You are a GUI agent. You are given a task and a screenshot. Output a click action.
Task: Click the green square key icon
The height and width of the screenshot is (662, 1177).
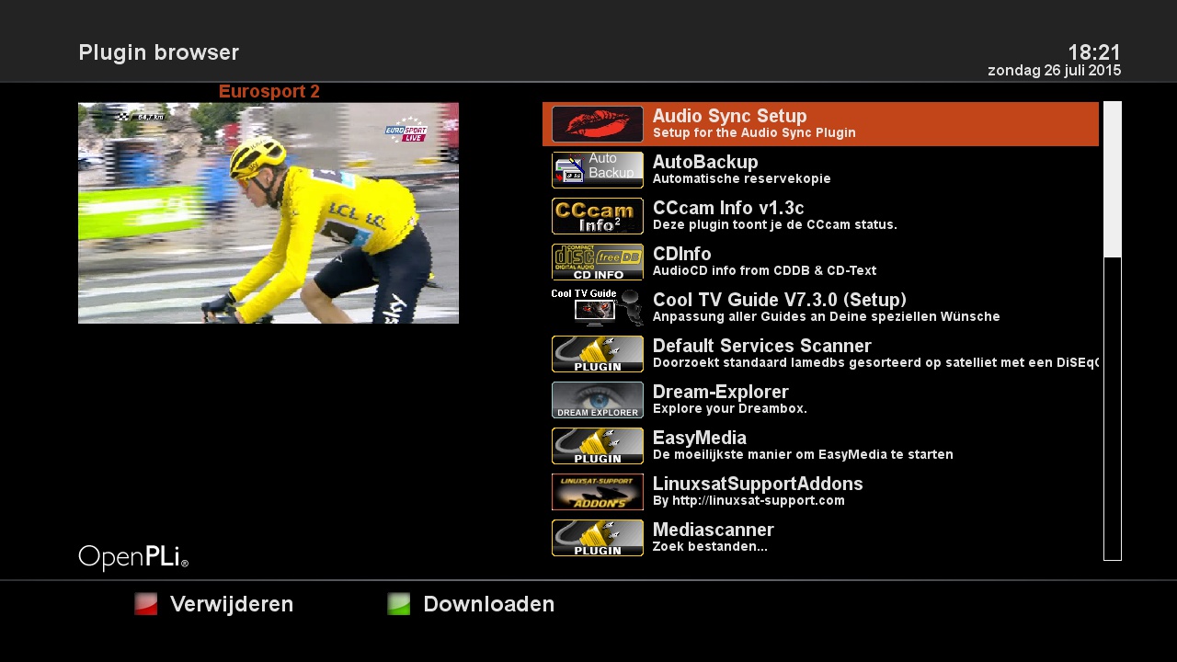[x=399, y=604]
